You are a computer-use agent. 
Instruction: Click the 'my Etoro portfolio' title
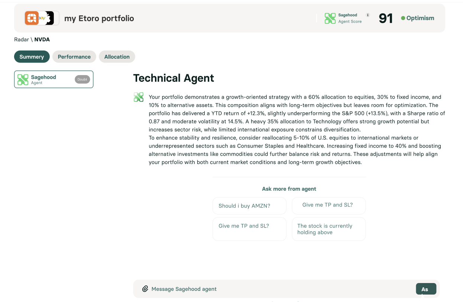tap(99, 18)
